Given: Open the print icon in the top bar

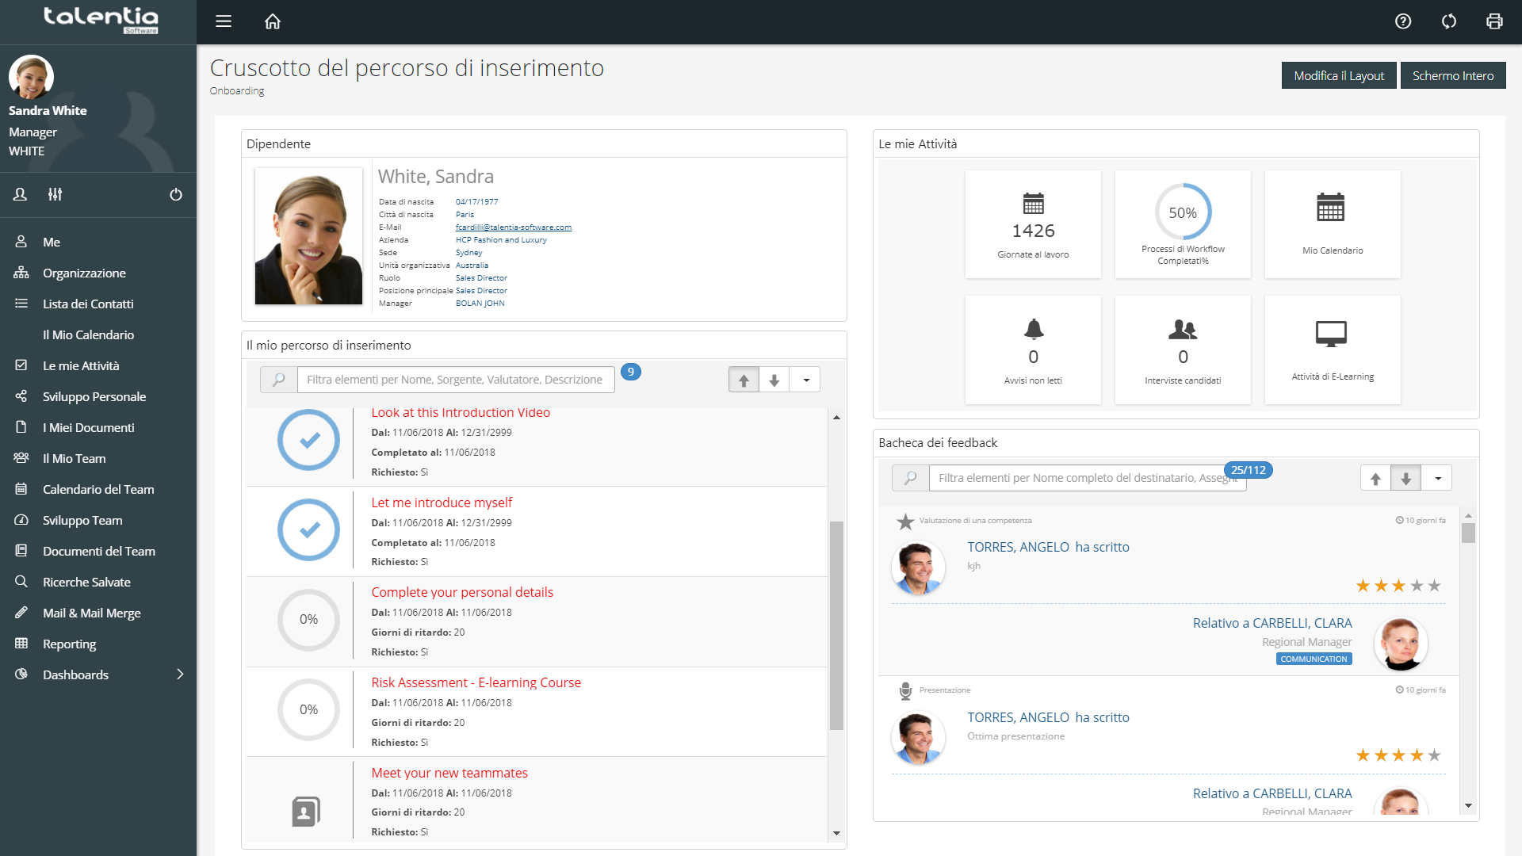Looking at the screenshot, I should pyautogui.click(x=1494, y=21).
